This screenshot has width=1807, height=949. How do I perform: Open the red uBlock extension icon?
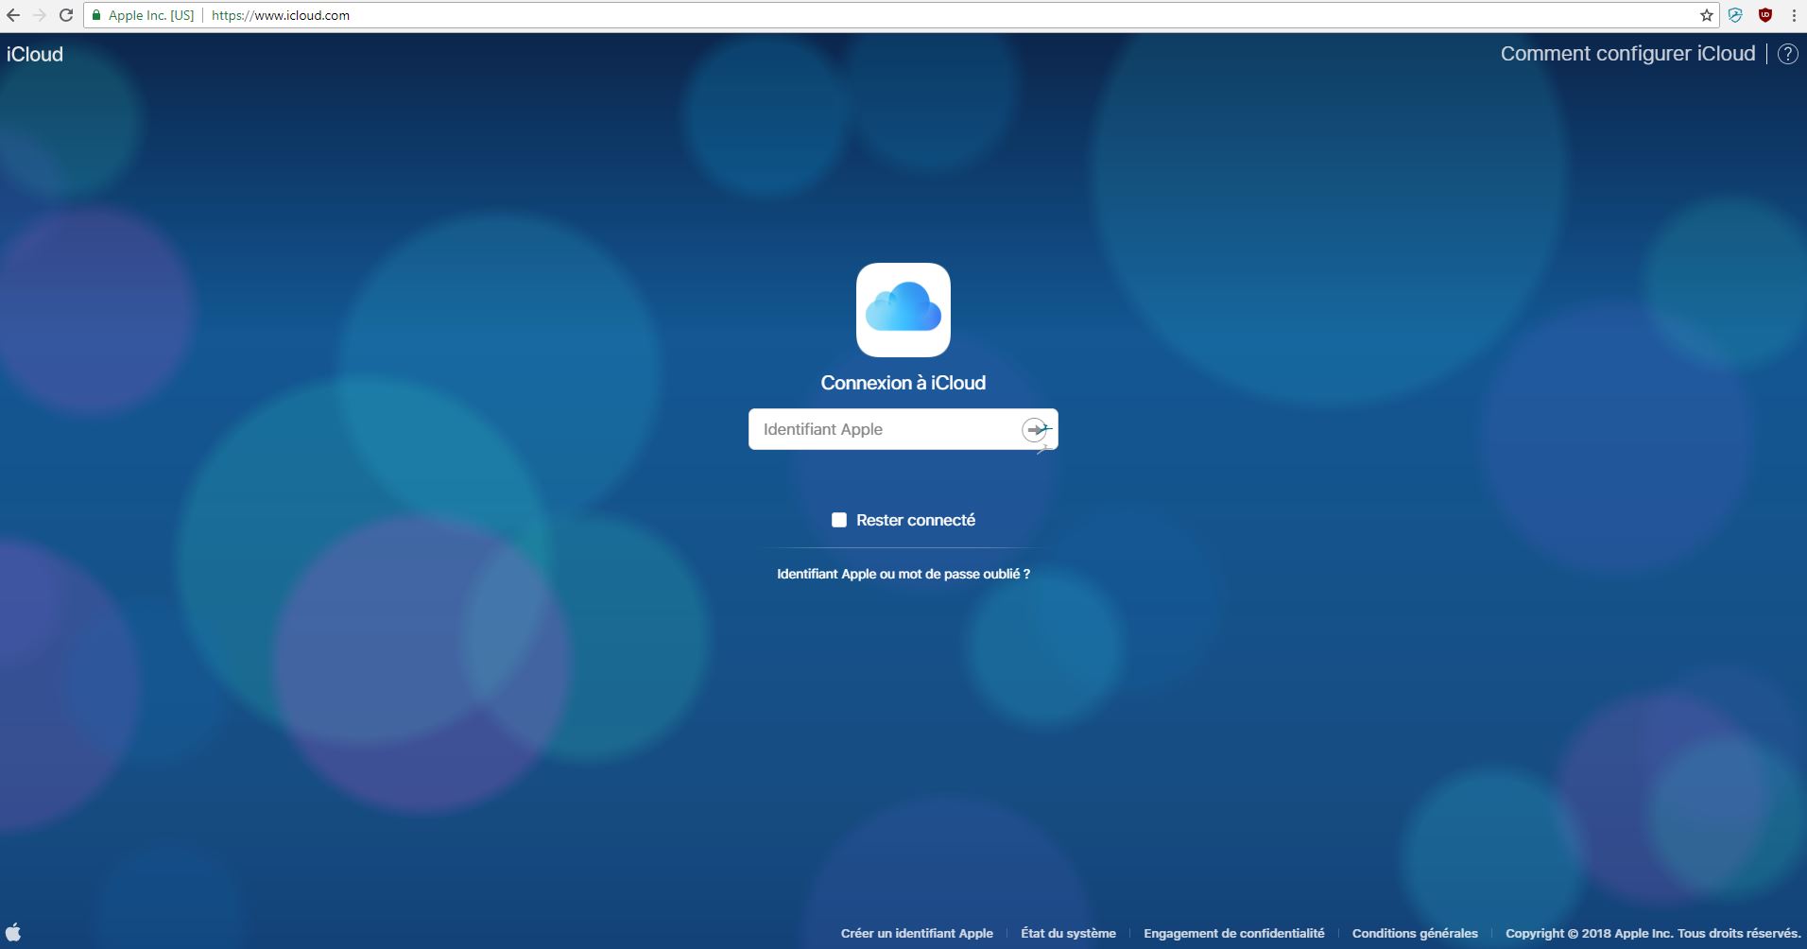click(x=1764, y=15)
